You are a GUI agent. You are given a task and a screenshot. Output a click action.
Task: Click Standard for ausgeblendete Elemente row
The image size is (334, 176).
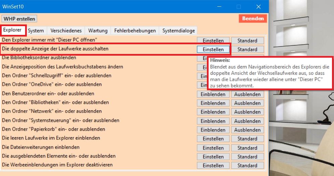point(247,157)
